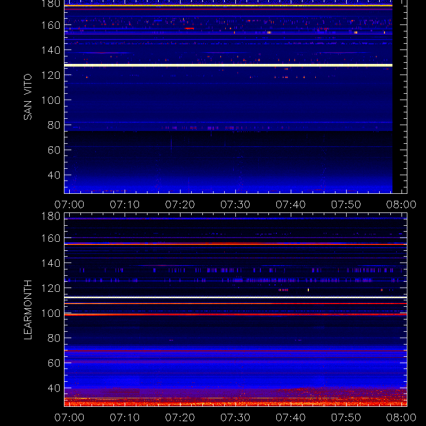Select the 160 frequency label on San Vito plot
Viewport: 426px width, 426px height.
point(51,25)
